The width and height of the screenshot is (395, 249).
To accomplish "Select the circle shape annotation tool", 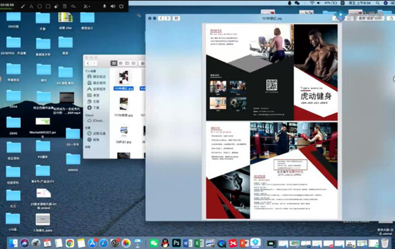I will pos(39,6).
